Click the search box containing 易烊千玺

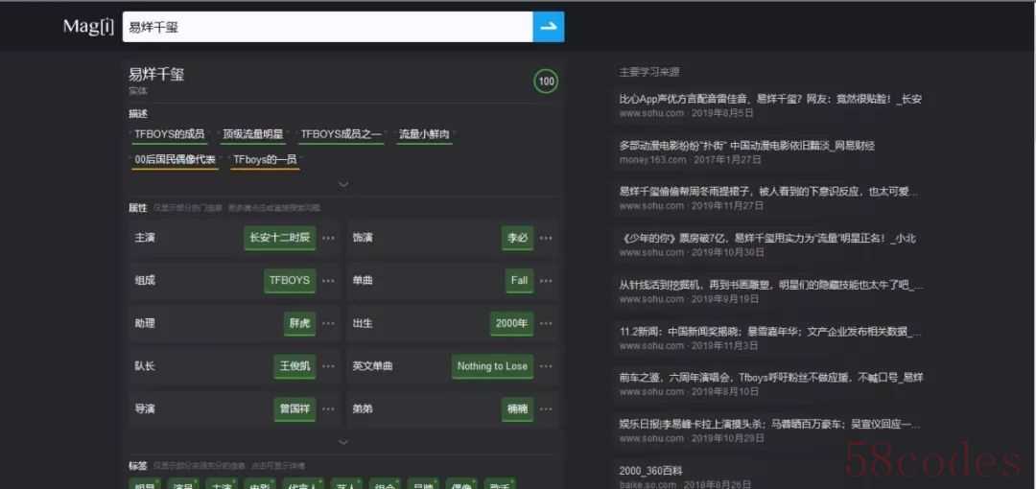pos(328,27)
